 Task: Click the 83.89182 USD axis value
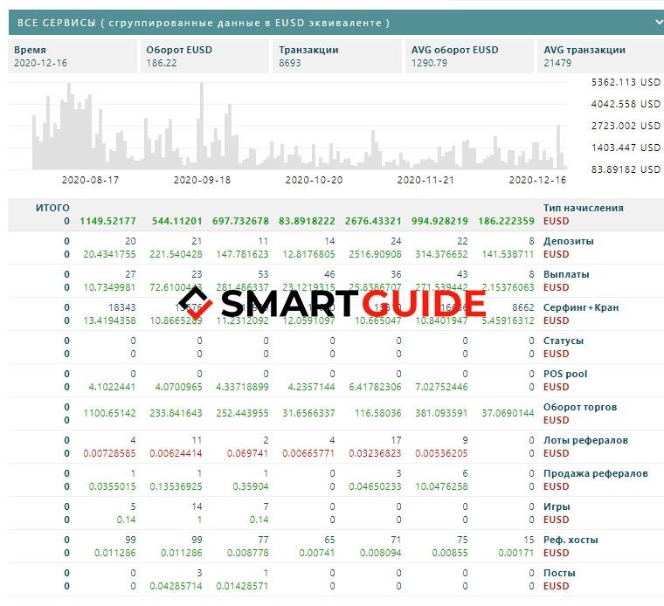pos(626,169)
